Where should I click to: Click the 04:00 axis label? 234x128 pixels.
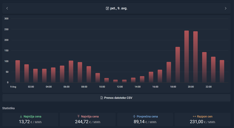[x=49, y=87]
